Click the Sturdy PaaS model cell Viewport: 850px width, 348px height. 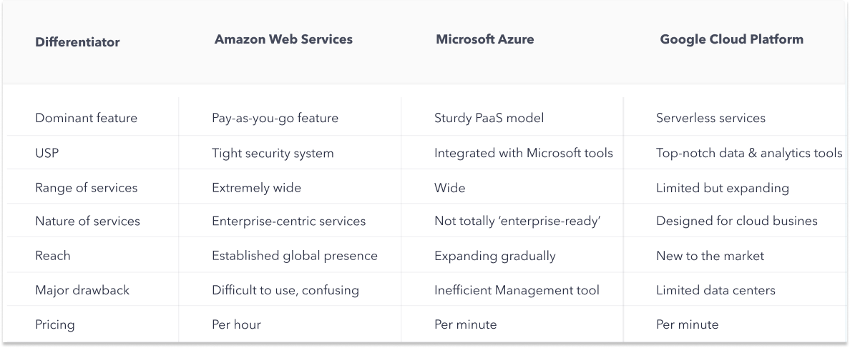pyautogui.click(x=489, y=118)
